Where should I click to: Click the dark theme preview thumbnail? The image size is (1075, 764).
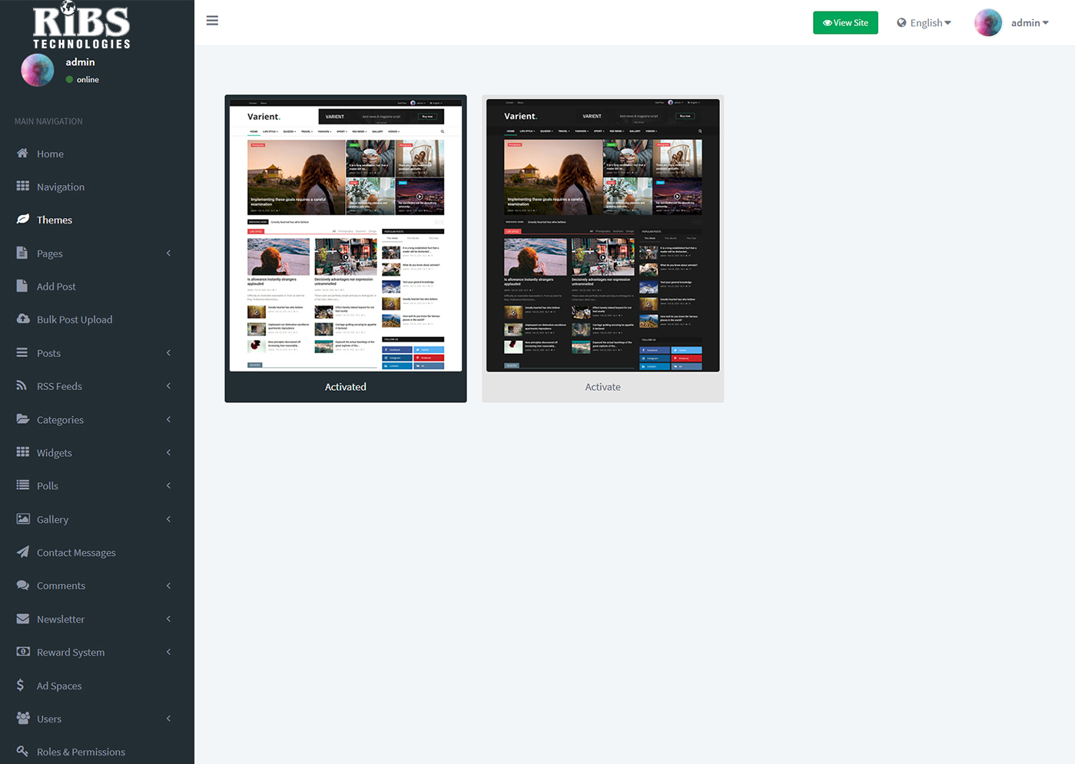[602, 236]
